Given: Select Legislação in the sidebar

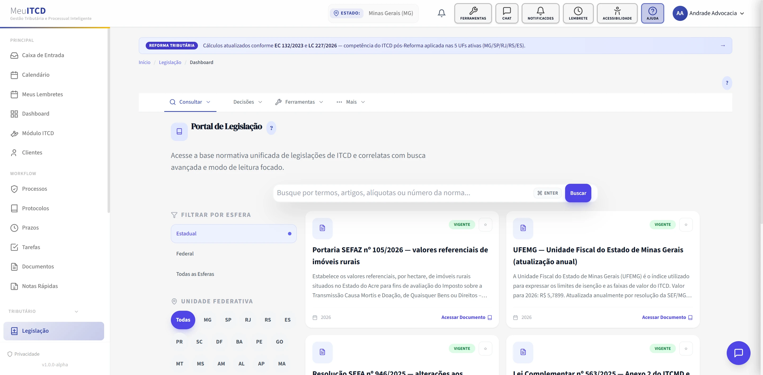Looking at the screenshot, I should [54, 331].
